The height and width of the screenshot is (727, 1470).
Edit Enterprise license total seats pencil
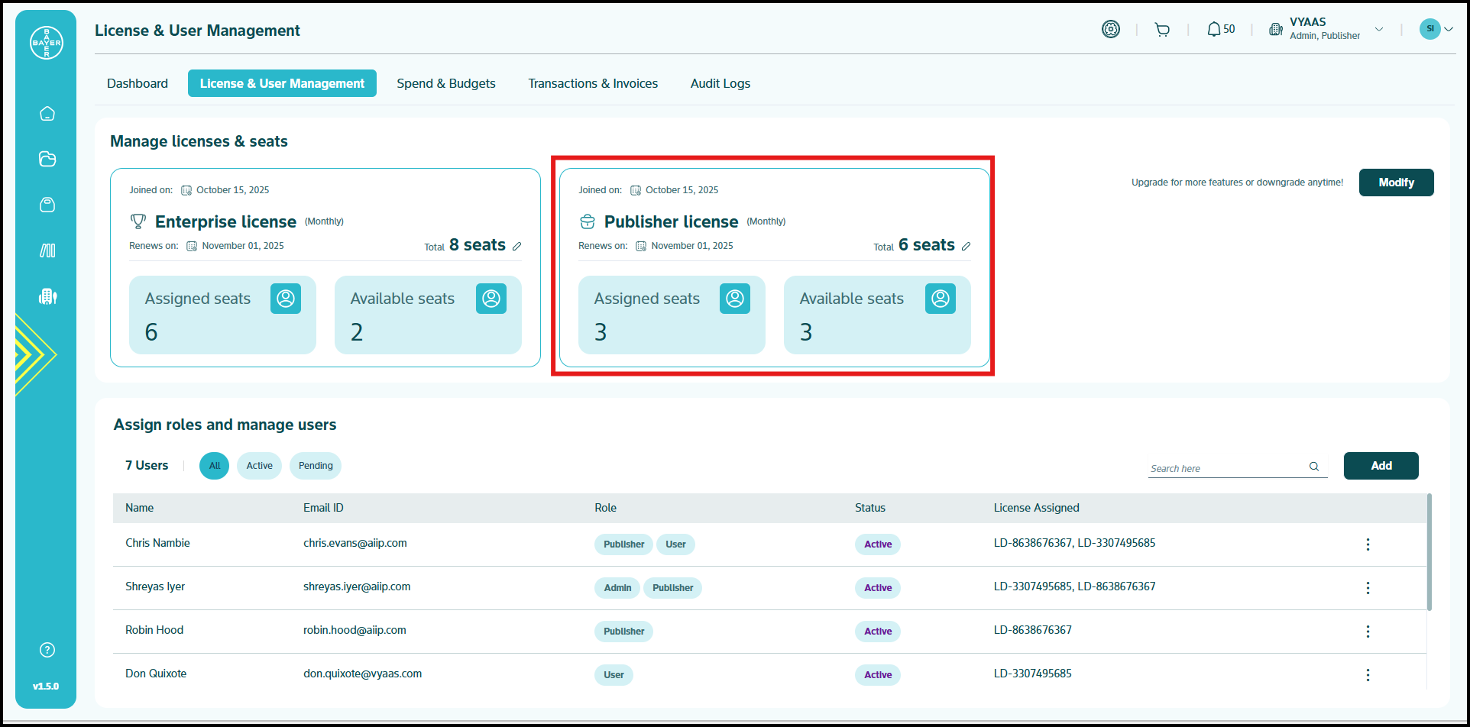click(517, 246)
